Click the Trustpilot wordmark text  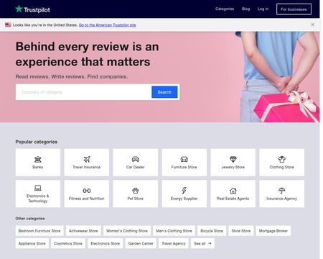coord(37,10)
